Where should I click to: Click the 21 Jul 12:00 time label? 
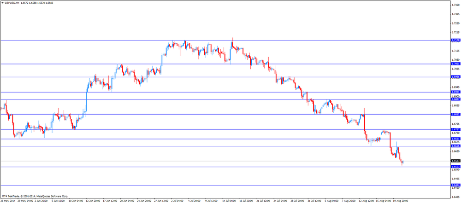click(264, 201)
